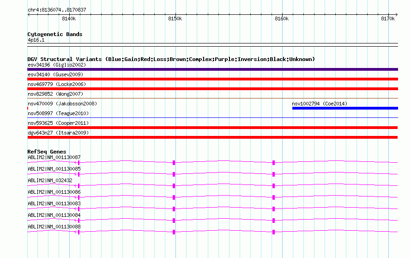Select the blue nsv1002794 gain bar
Screen dimensions: 411x258
pyautogui.click(x=345, y=108)
